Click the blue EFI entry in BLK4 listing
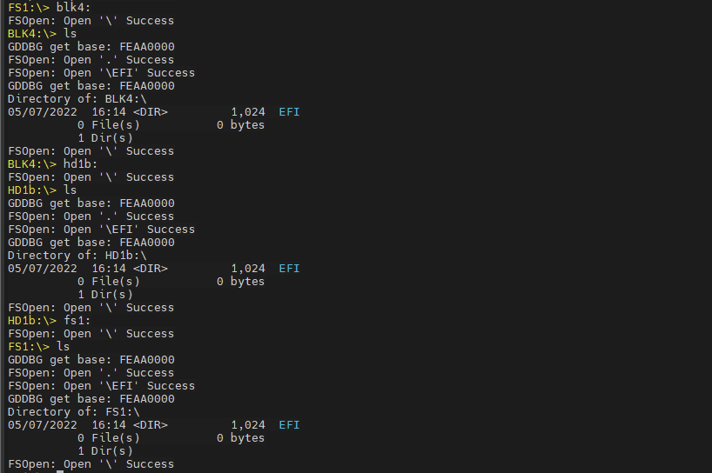This screenshot has height=473, width=712. point(289,112)
